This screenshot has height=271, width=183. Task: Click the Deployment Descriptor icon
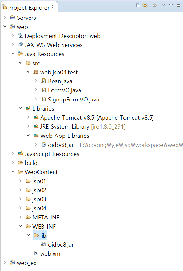[20, 35]
